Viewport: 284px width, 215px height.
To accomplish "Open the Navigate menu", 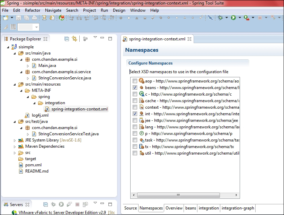I will pyautogui.click(x=53, y=10).
